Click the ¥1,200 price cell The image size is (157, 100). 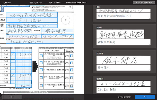6,51
